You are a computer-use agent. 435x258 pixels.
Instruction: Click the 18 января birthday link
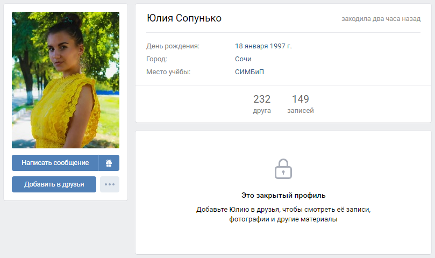pyautogui.click(x=252, y=46)
